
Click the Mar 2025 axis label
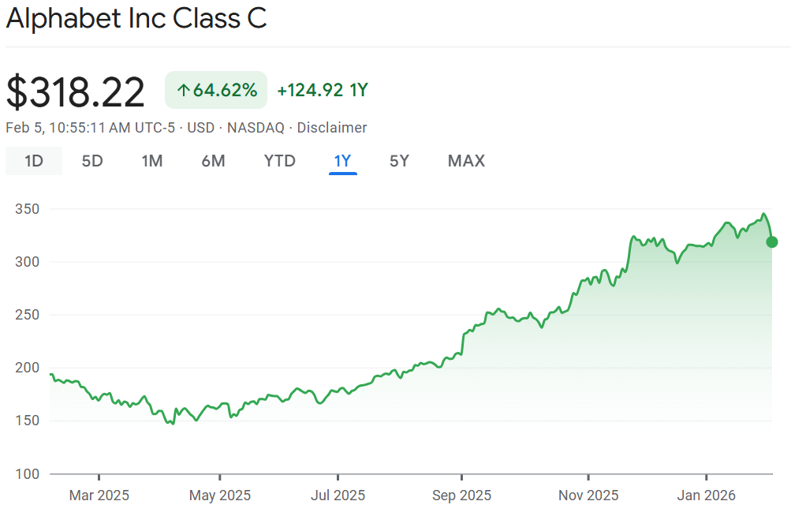click(99, 495)
